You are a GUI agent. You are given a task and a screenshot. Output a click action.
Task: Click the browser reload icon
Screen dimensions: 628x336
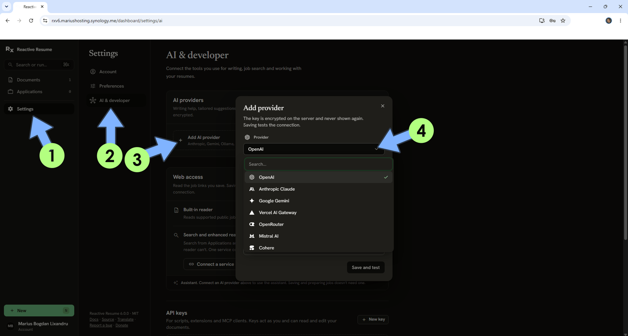31,21
